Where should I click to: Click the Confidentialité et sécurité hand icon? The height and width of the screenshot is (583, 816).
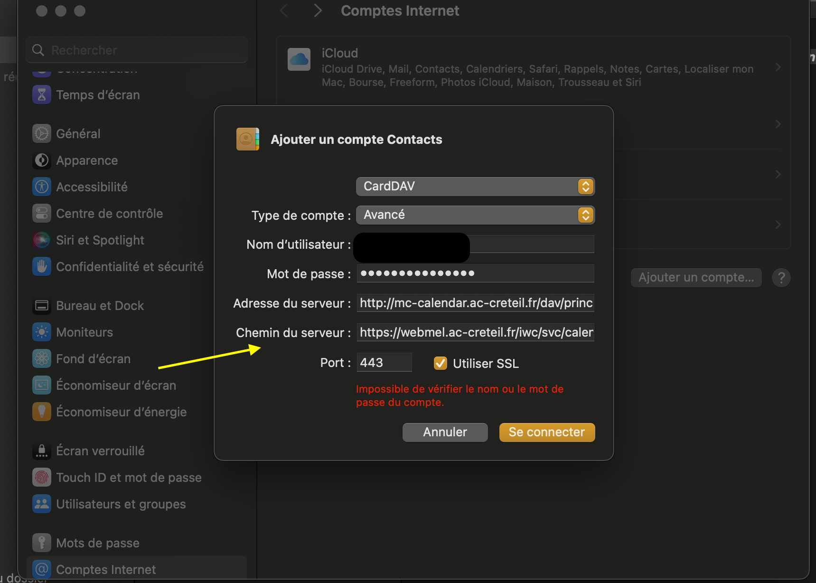[42, 266]
